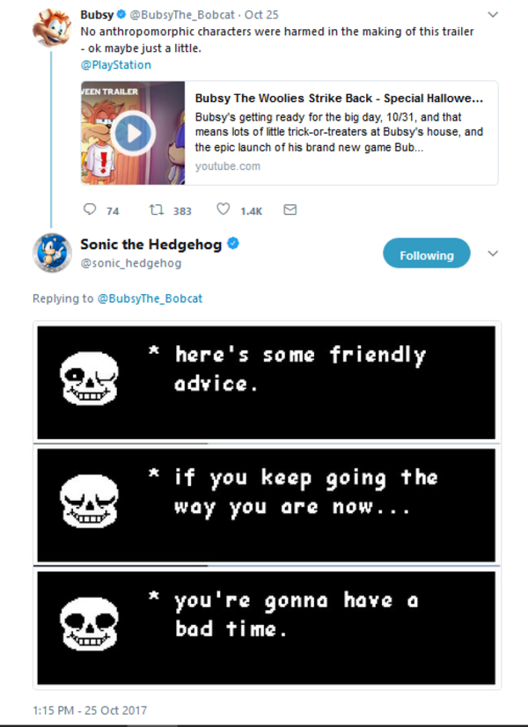Expand the options chevron on Sonic's tweet
528x727 pixels.
[x=493, y=253]
